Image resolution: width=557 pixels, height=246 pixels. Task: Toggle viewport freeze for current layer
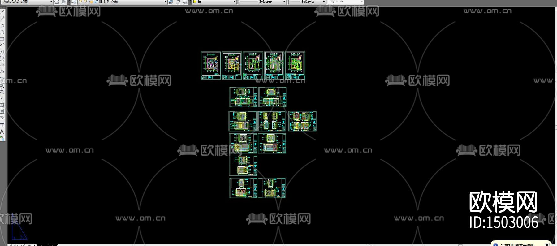tap(90, 2)
